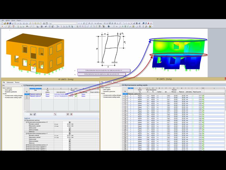Viewport: 226px width, 170px height.
Task: Click column header A in the results table
Action: 131,88
